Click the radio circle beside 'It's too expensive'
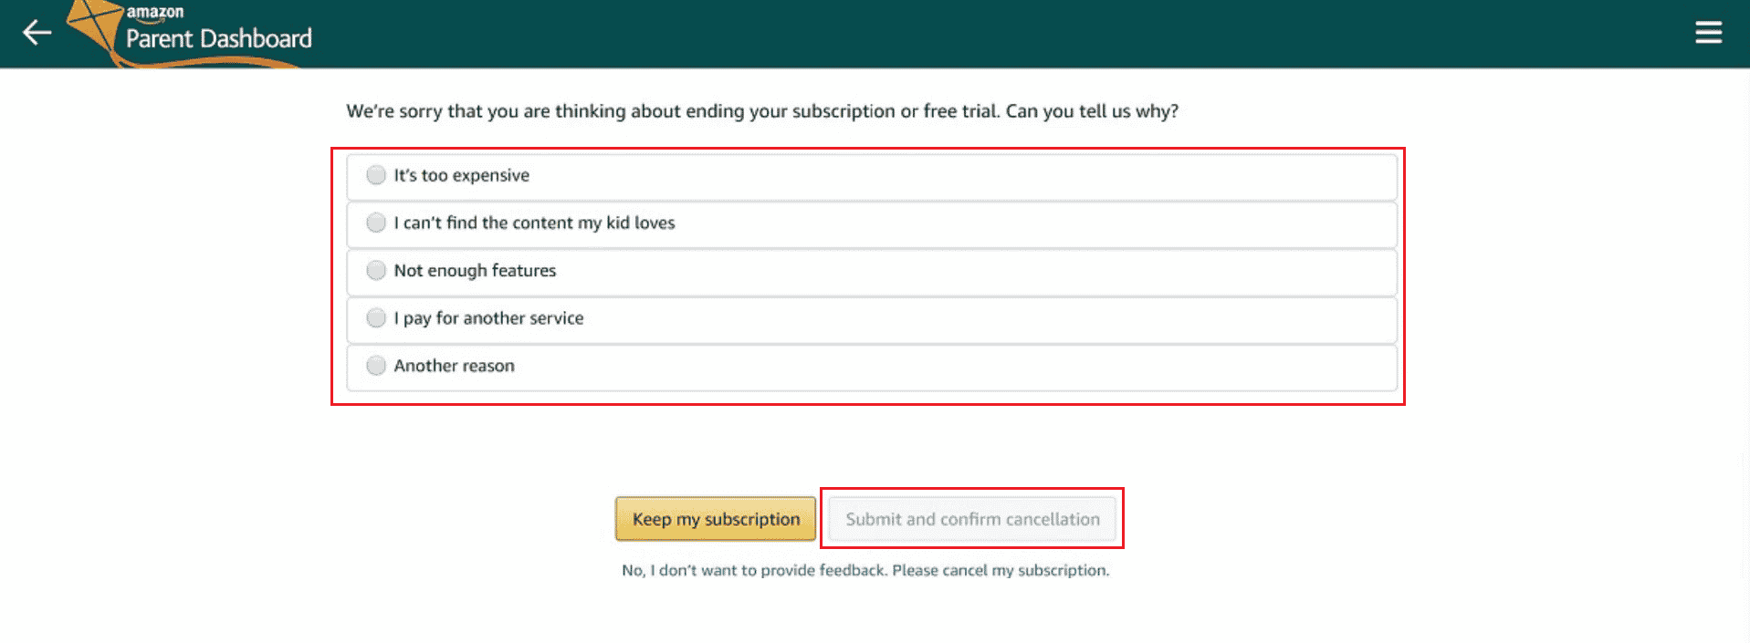1750x643 pixels. pyautogui.click(x=376, y=175)
